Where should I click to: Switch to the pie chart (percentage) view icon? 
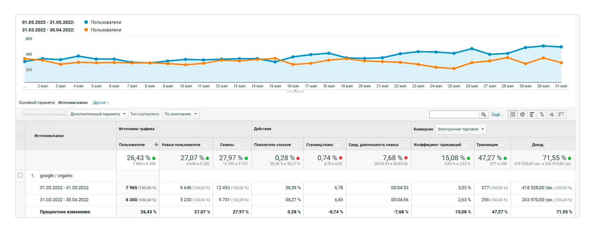tap(522, 114)
